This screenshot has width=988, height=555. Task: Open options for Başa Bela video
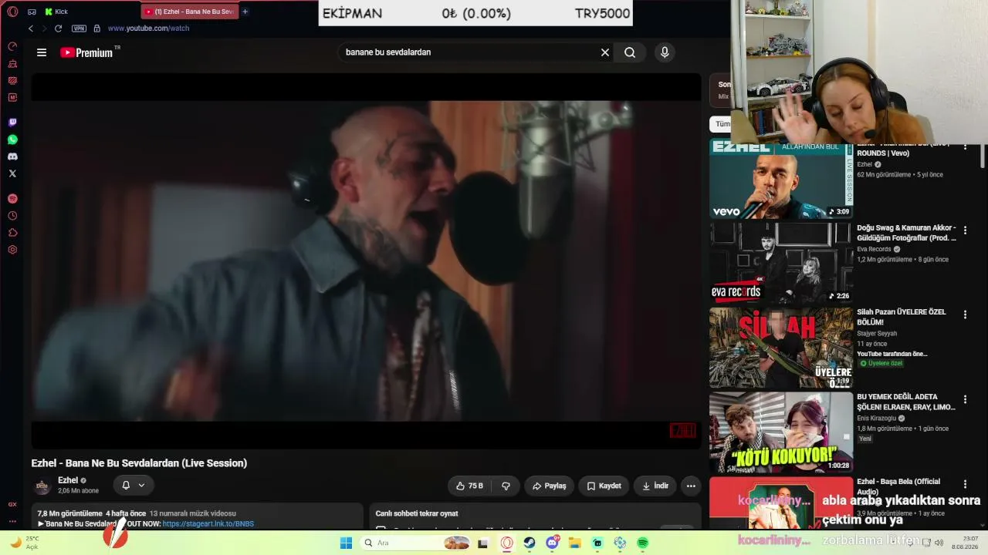click(x=965, y=483)
